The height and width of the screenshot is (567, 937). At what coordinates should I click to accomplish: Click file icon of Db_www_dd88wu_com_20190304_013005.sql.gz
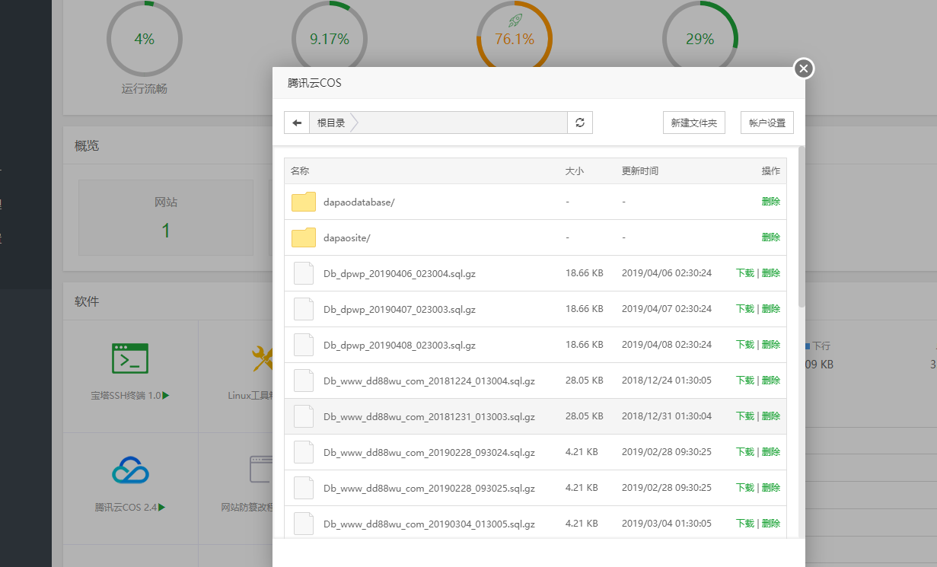coord(304,524)
